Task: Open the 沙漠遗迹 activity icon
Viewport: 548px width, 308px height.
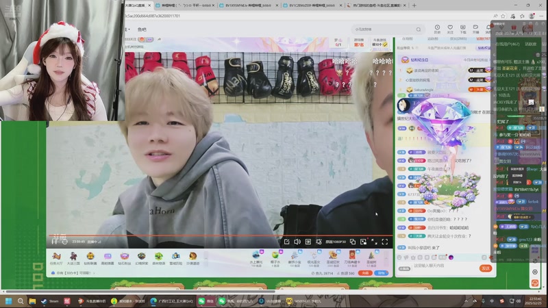Action: 192,259
